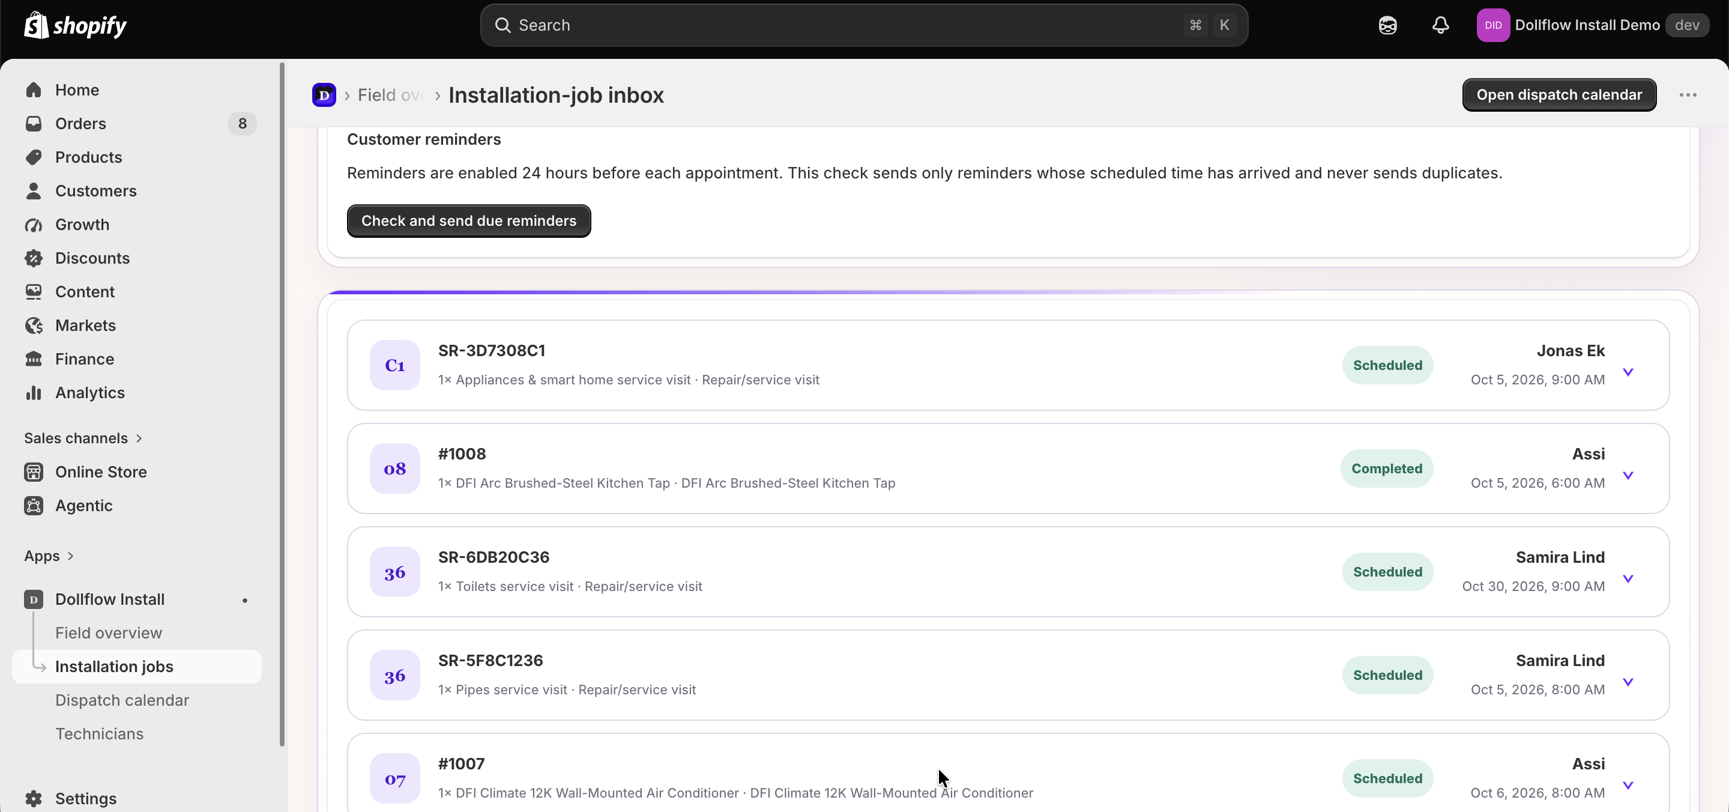Expand job SR-5F8C1236 details chevron
Image resolution: width=1729 pixels, height=812 pixels.
(x=1628, y=682)
